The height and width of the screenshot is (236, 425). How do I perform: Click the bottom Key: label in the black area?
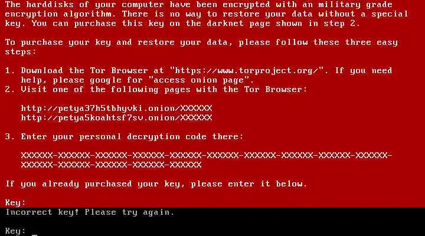[x=15, y=231]
